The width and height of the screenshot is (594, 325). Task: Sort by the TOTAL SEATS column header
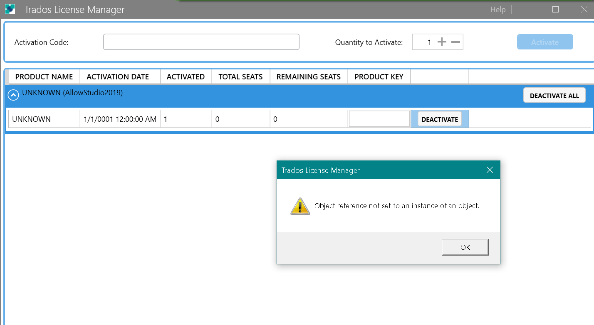tap(240, 77)
